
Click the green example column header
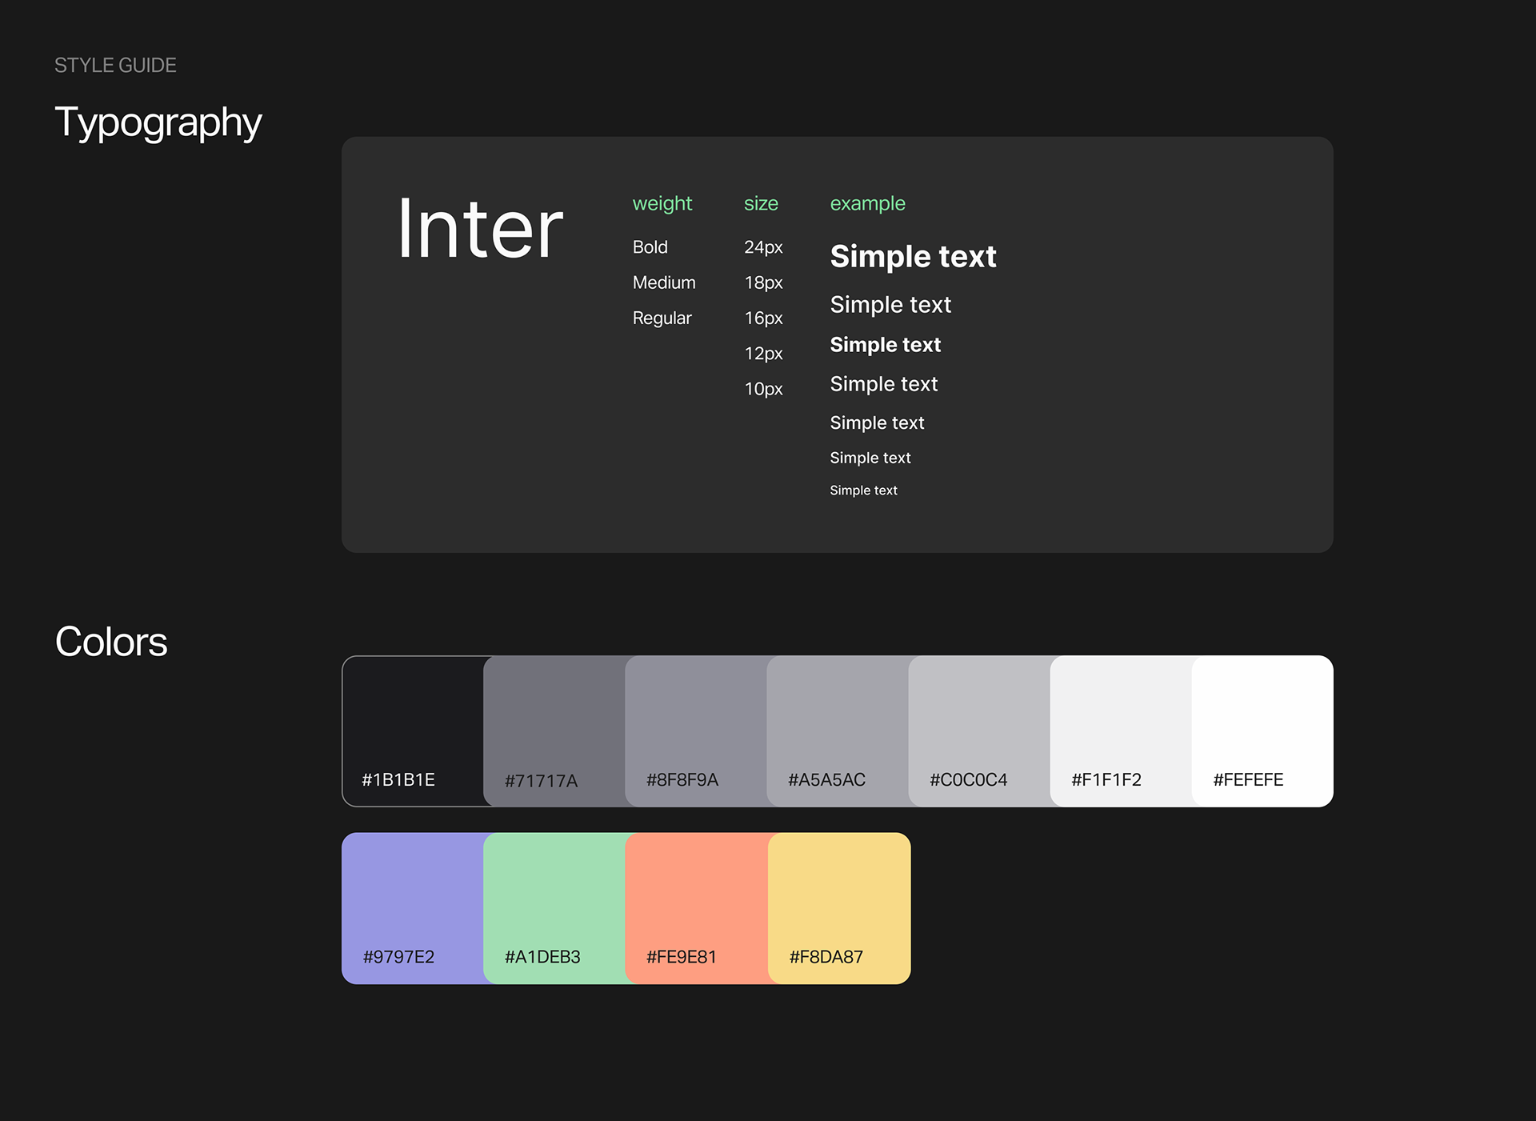tap(867, 203)
